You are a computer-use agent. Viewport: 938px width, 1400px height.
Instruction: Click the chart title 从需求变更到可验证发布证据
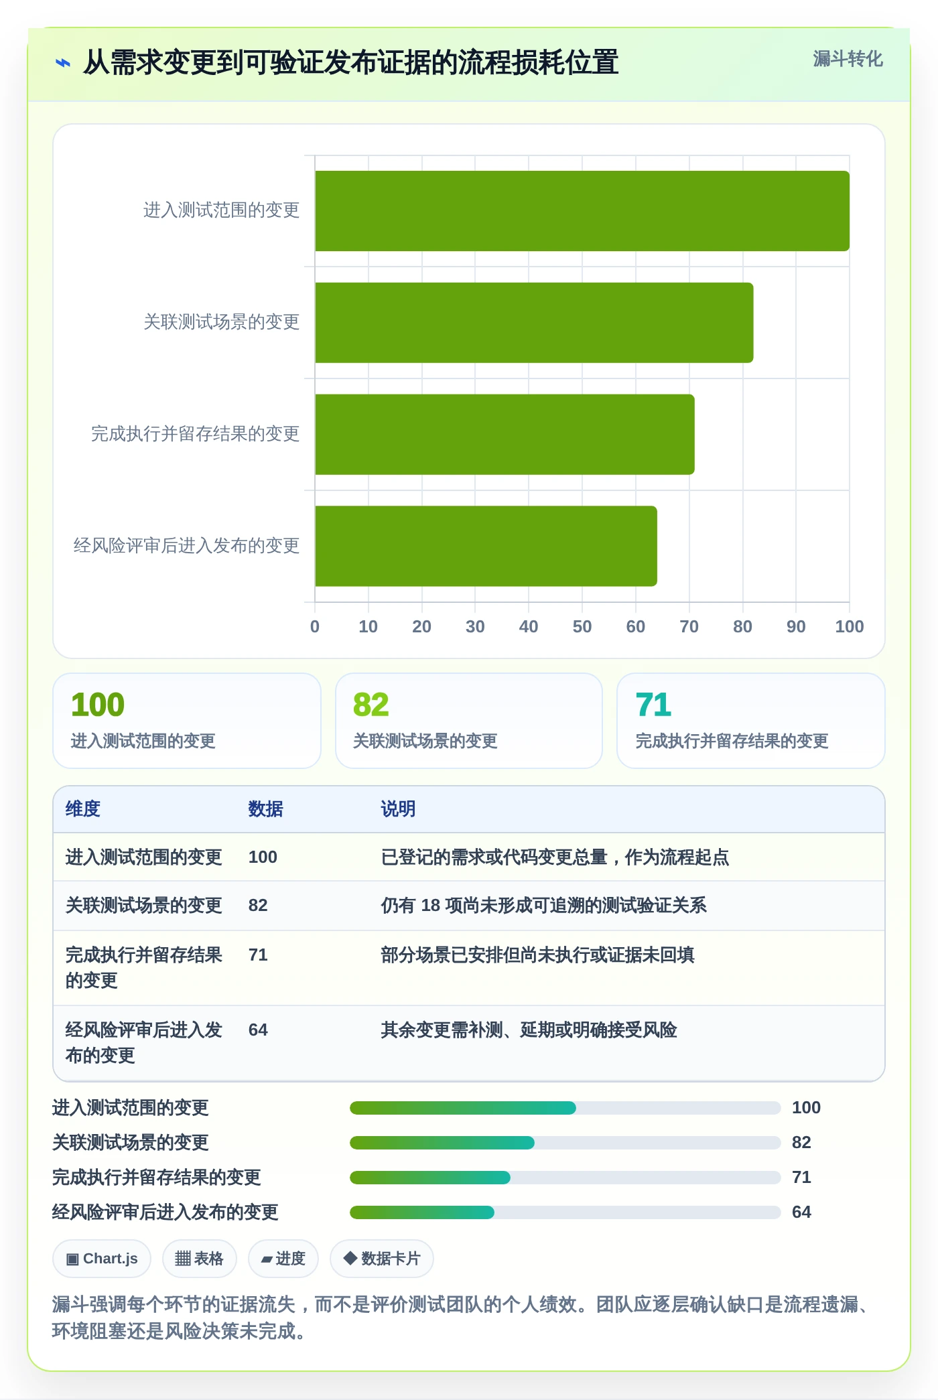tap(350, 63)
